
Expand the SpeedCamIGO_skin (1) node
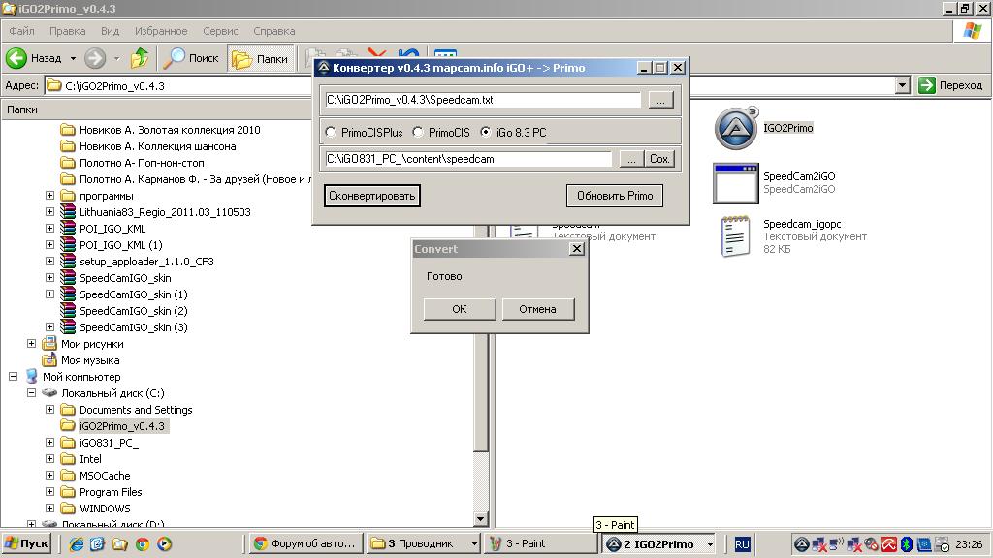[50, 294]
